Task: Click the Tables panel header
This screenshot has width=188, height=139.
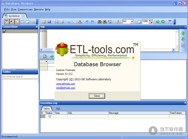Action: click(20, 72)
